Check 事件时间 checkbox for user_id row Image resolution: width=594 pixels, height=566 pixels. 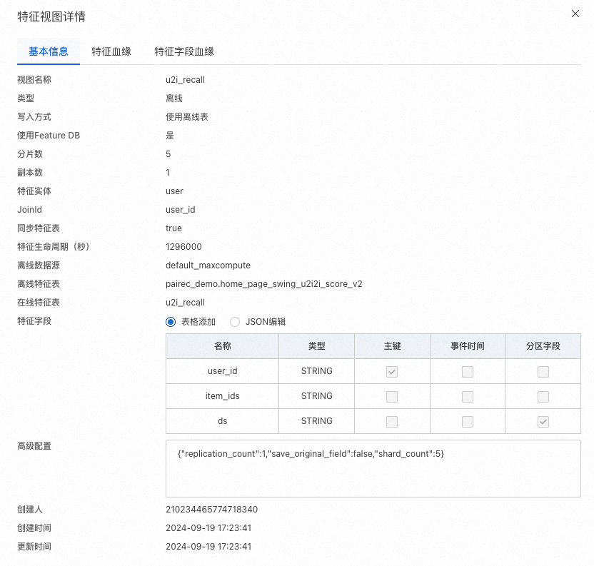(x=468, y=371)
